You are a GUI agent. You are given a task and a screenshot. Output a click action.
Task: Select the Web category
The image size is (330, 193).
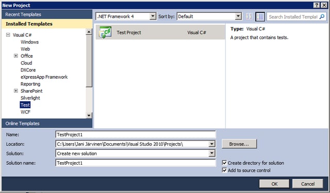pos(25,49)
